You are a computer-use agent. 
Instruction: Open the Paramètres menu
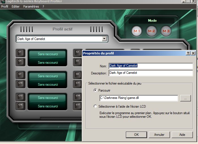[31, 6]
